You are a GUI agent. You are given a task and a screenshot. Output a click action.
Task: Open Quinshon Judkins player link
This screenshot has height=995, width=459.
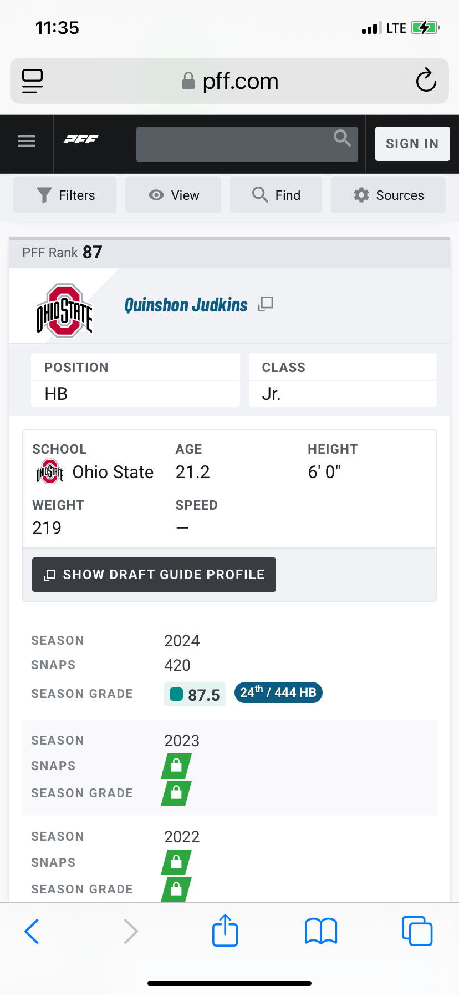(186, 305)
